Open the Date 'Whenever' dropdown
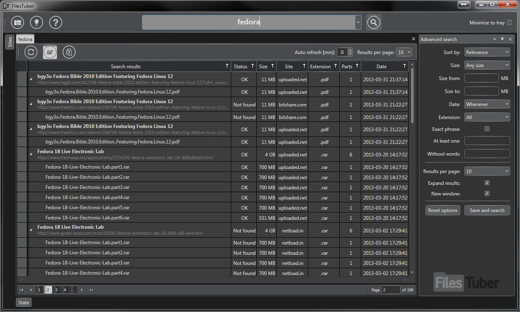 click(487, 104)
